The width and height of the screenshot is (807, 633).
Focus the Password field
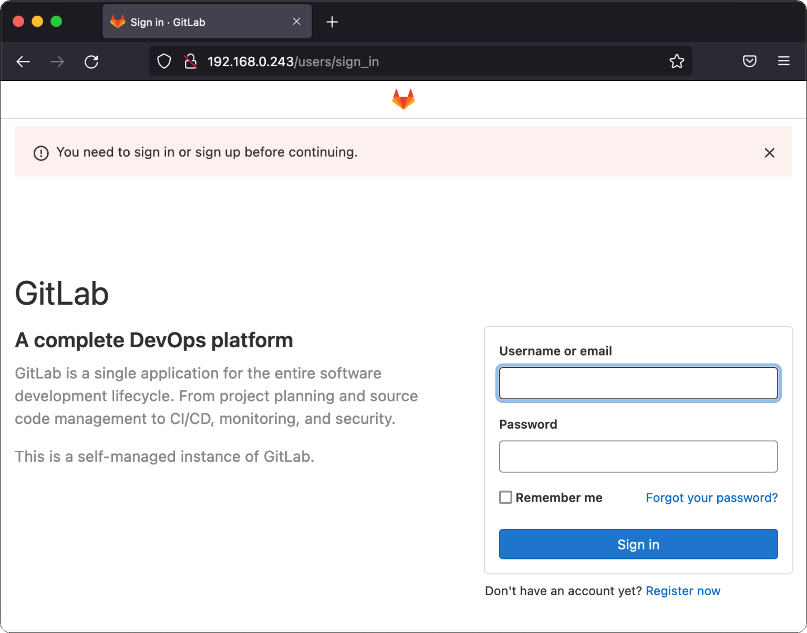click(638, 456)
